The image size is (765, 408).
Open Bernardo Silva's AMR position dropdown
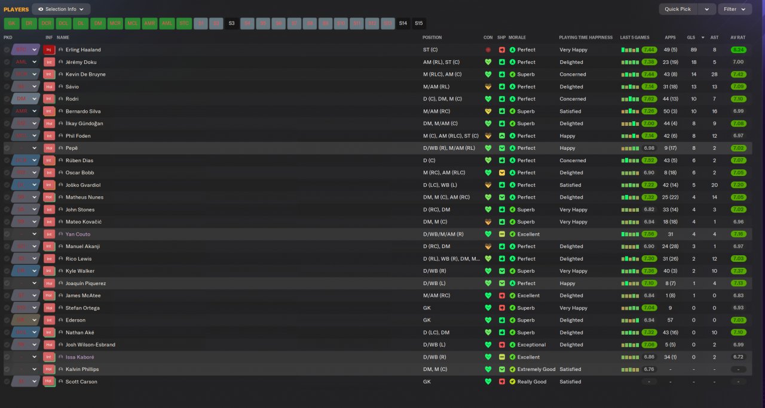26,111
